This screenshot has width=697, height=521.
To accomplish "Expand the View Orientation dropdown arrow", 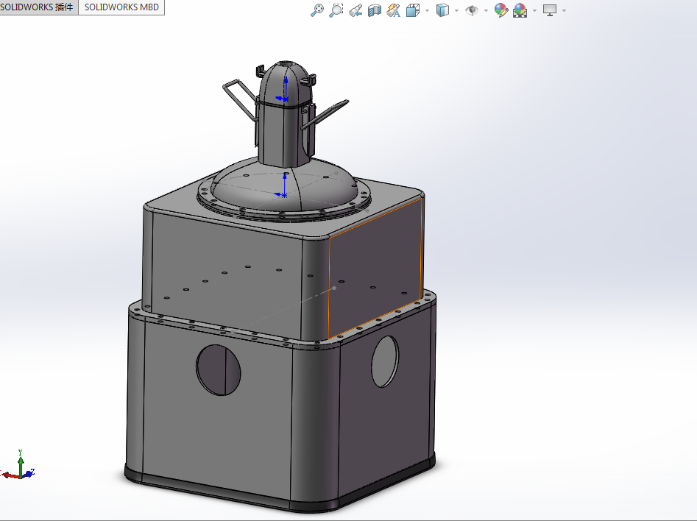I will pos(427,10).
